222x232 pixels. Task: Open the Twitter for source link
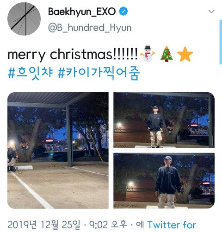tap(172, 225)
